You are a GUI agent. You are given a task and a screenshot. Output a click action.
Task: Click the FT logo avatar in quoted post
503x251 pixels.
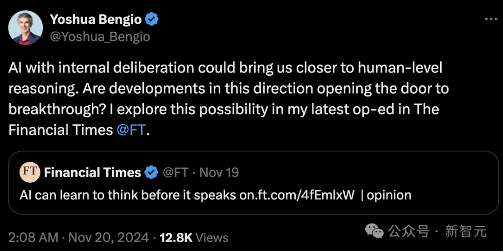[30, 172]
